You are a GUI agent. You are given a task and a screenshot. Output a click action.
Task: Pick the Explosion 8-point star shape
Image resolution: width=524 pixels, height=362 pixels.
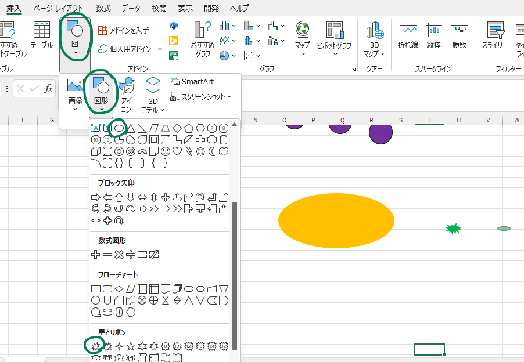tap(96, 346)
